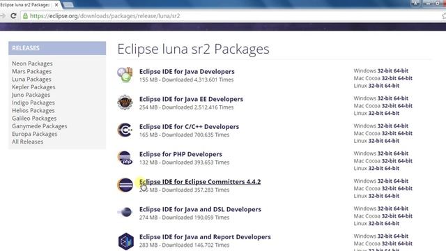Click the Java and DSL Developers package icon
446x251 pixels.
click(x=125, y=212)
